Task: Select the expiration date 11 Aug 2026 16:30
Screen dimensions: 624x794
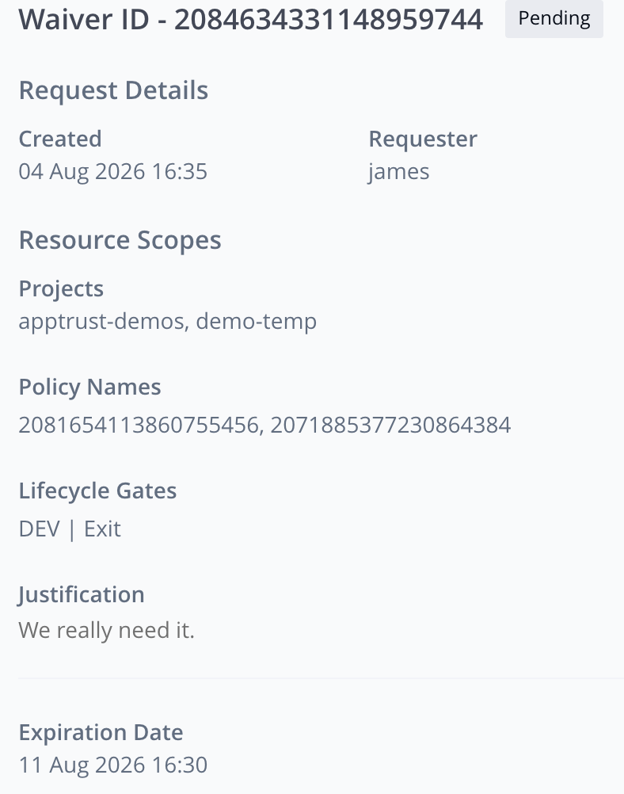Action: coord(113,765)
